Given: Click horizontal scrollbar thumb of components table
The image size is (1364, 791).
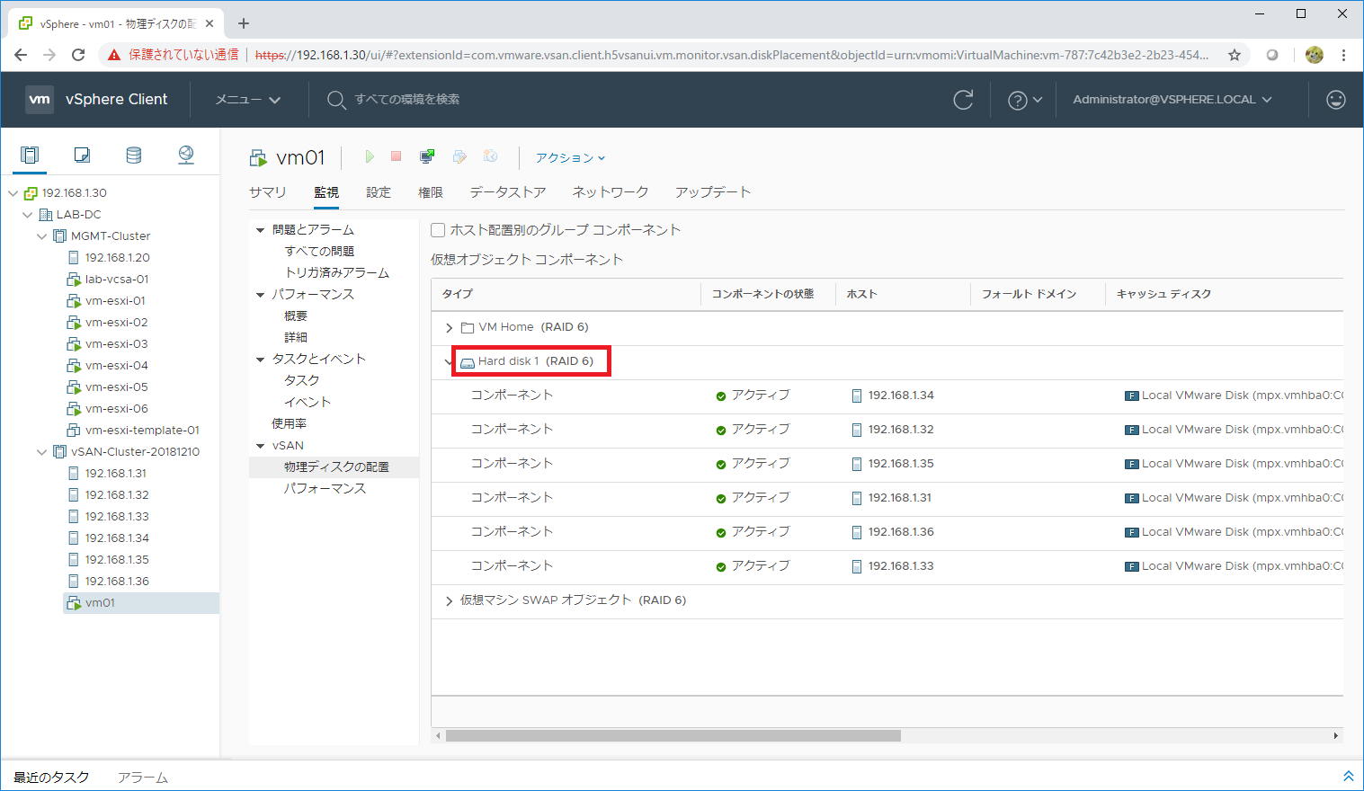Looking at the screenshot, I should point(673,736).
